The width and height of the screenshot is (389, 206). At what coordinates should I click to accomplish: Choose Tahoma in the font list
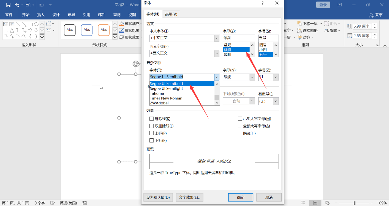182,93
